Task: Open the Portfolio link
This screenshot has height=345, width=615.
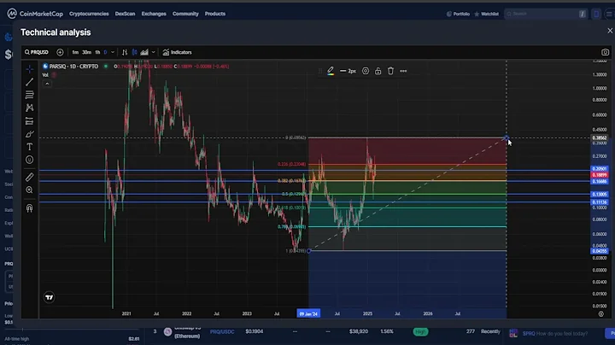Action: 458,14
